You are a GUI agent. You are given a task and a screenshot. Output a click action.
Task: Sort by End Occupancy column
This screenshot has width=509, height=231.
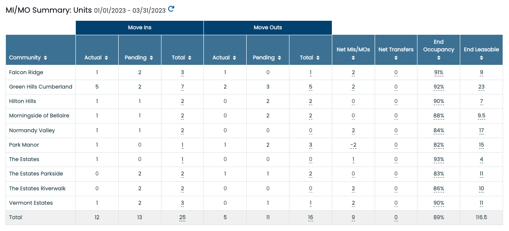click(439, 58)
